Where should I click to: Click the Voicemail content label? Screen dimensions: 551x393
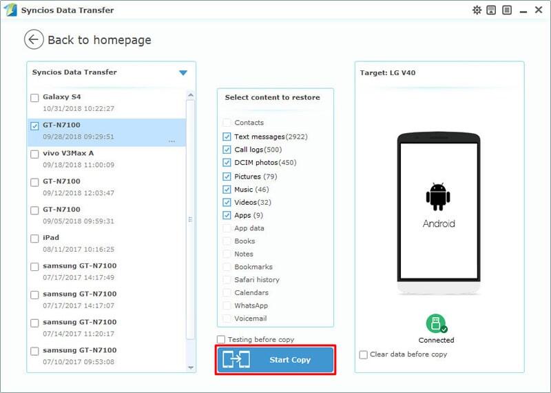tap(251, 319)
